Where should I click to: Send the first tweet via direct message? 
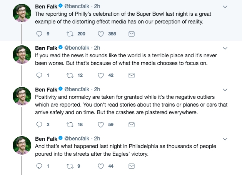(132, 34)
